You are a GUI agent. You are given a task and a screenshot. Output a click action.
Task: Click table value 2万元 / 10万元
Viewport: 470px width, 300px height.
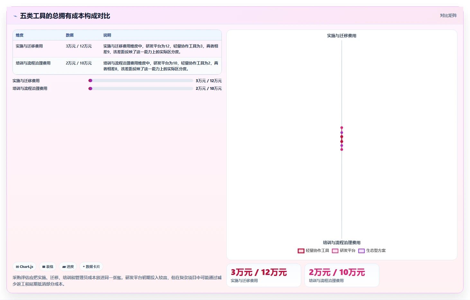click(x=79, y=63)
